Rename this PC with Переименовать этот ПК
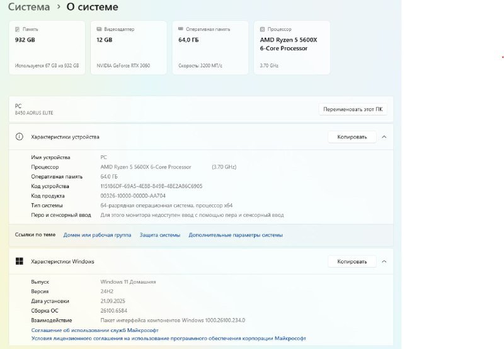Screen dimensions: 504x349 pos(353,109)
